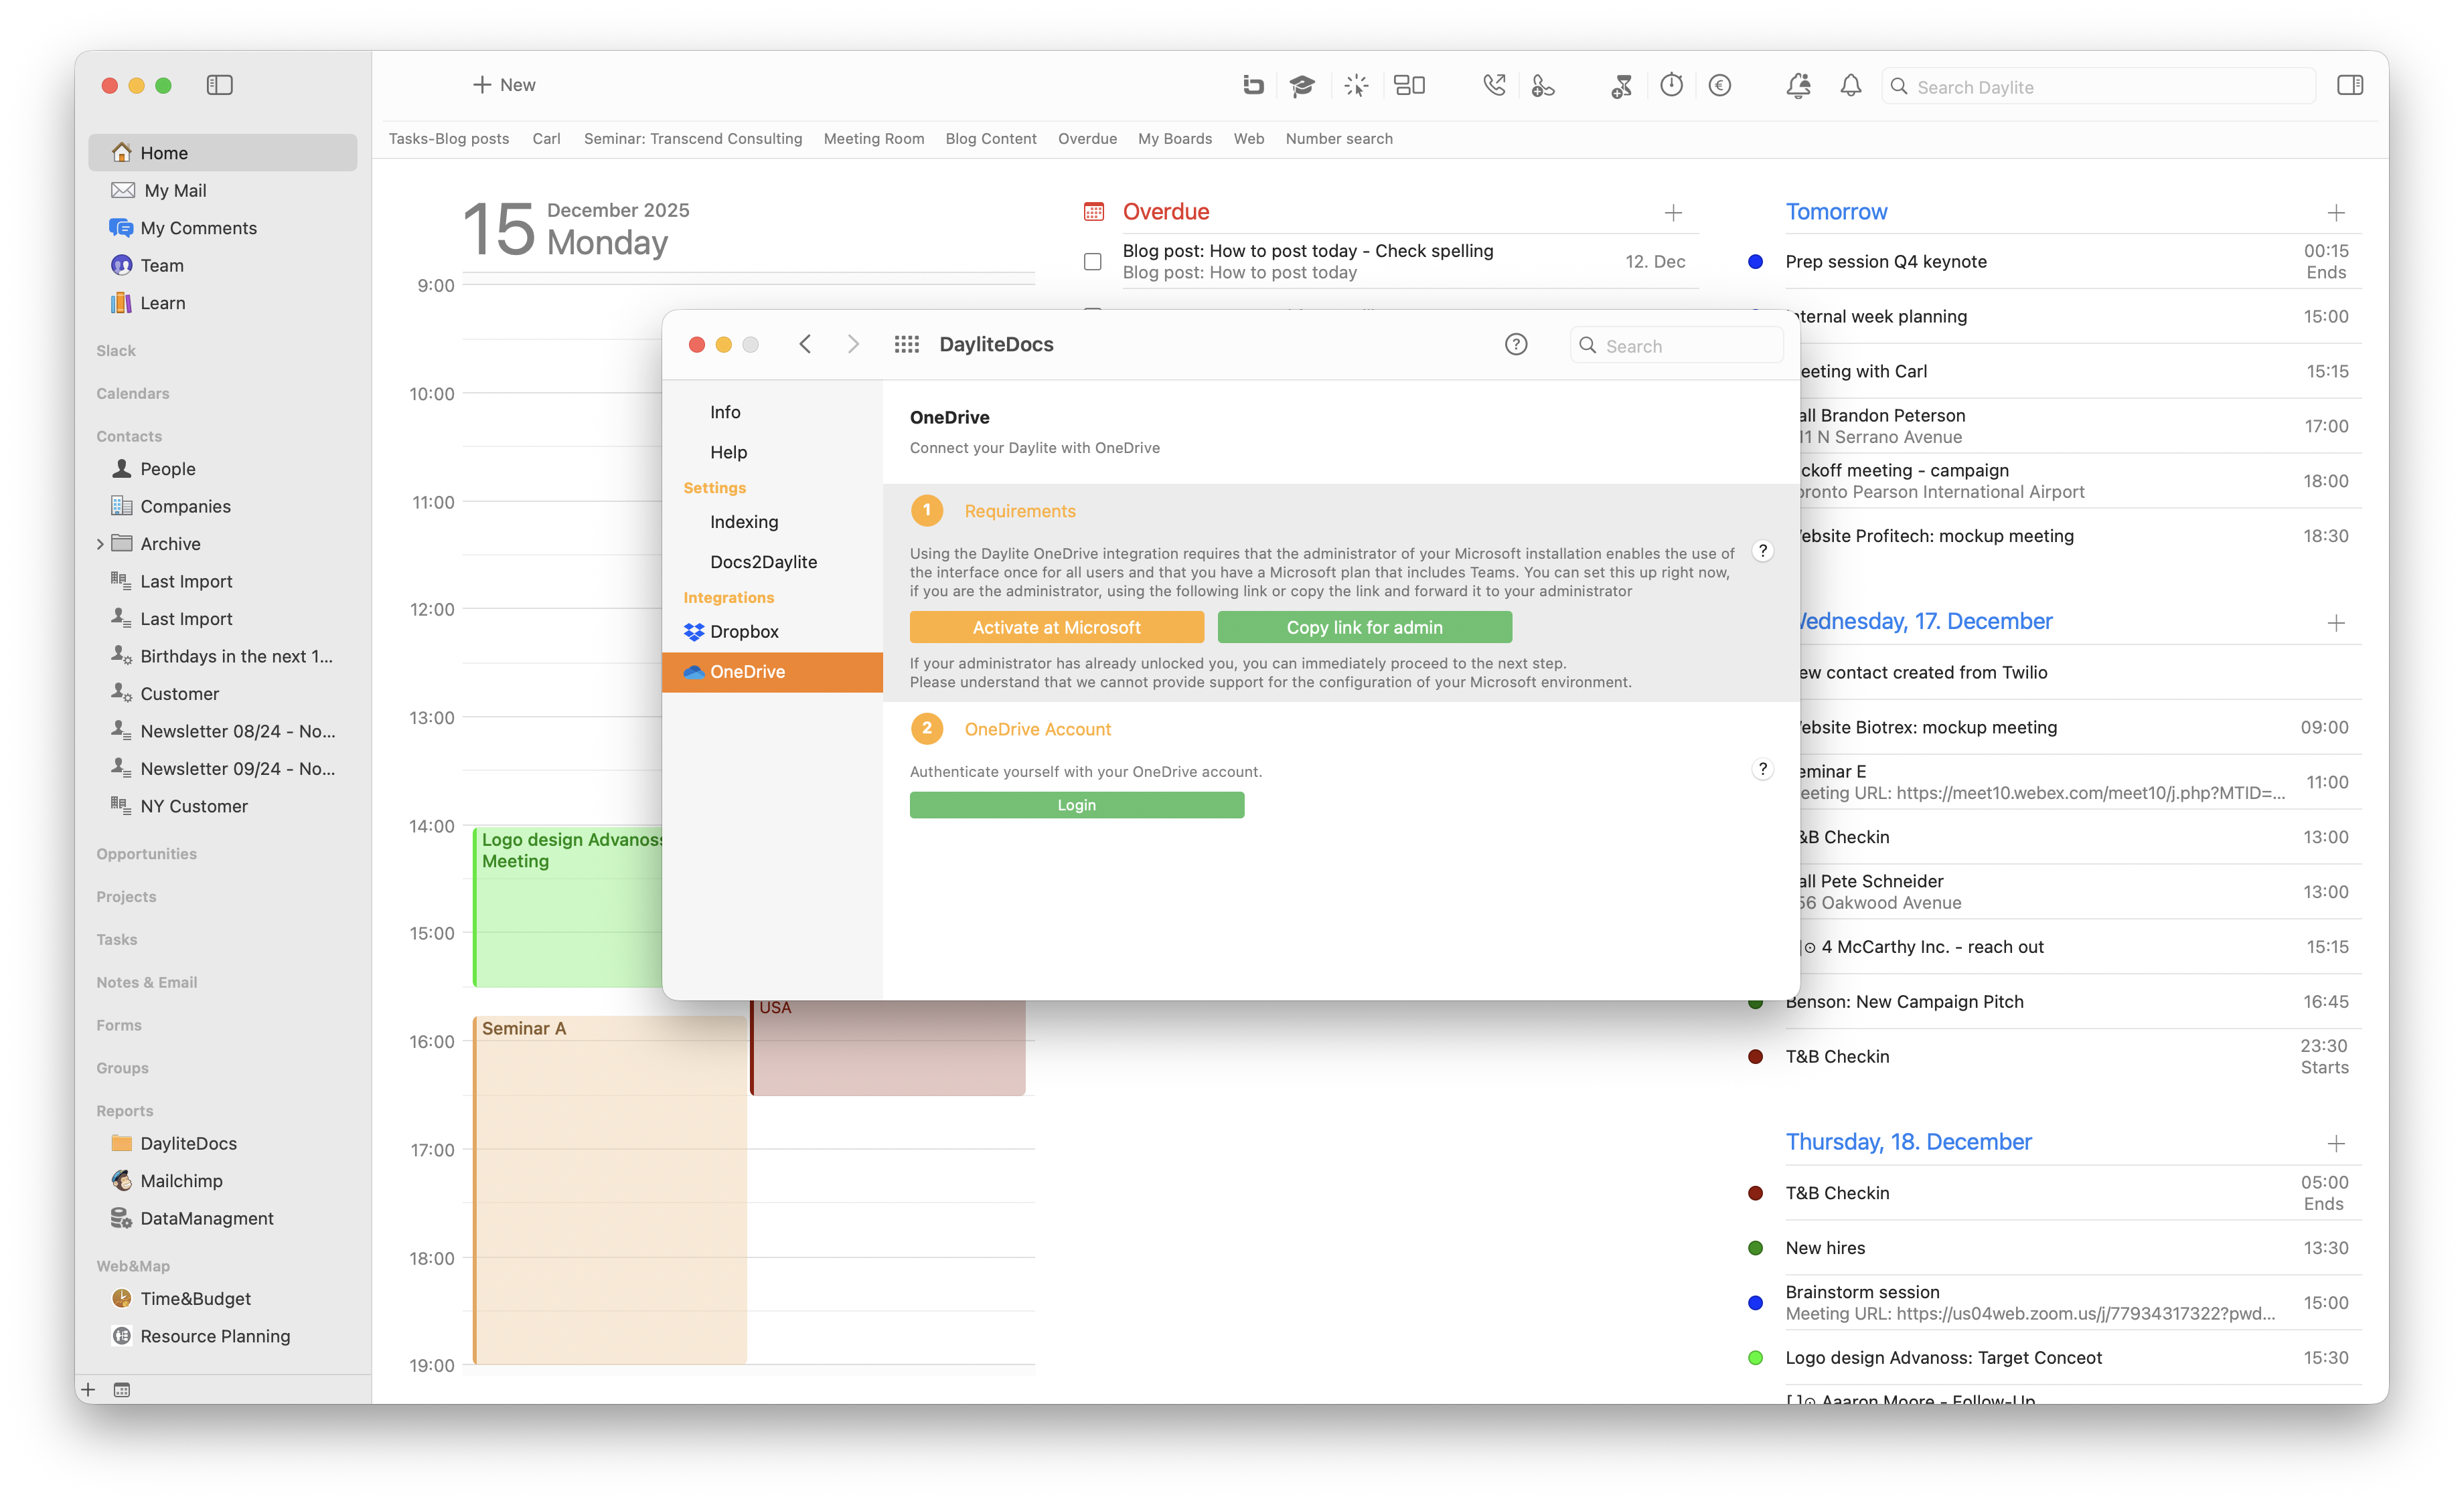The image size is (2464, 1503).
Task: Add an item to Thursday, 18. December
Action: [2336, 1143]
